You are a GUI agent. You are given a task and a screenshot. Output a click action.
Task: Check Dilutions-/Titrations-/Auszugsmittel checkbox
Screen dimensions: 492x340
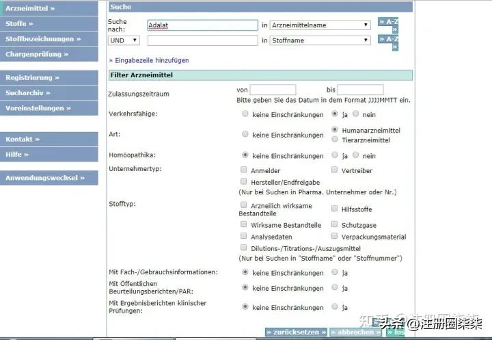coord(243,247)
